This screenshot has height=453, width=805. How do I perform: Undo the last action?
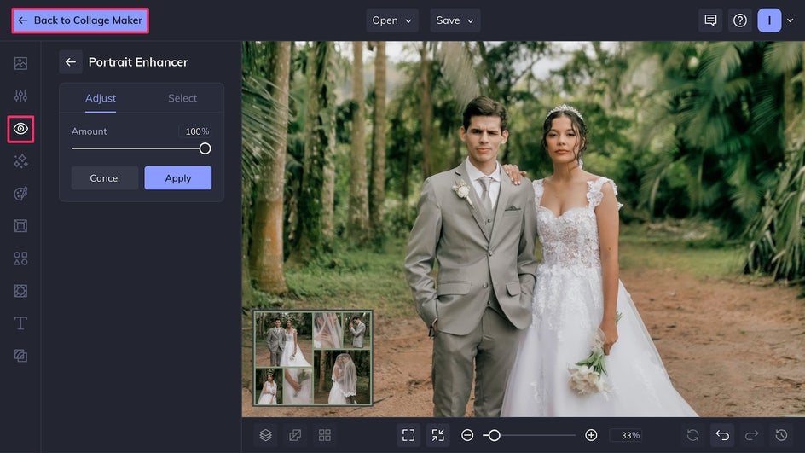[x=722, y=435]
